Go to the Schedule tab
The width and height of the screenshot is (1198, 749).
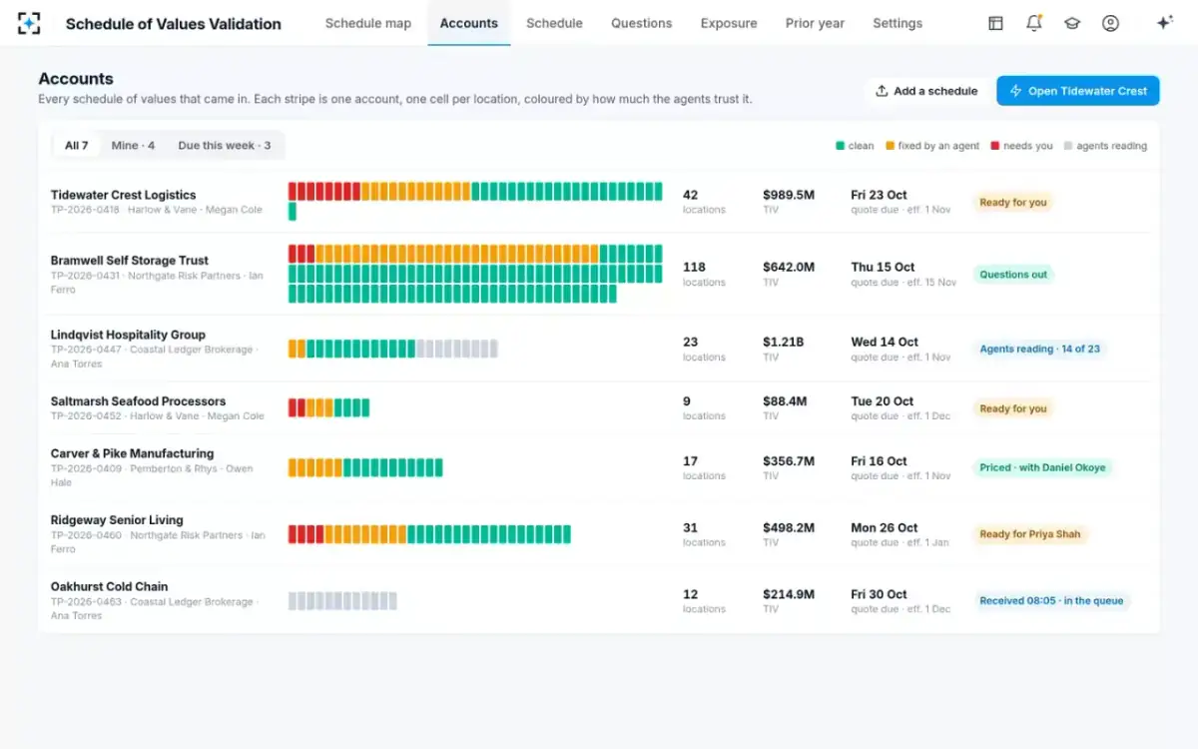pos(554,23)
